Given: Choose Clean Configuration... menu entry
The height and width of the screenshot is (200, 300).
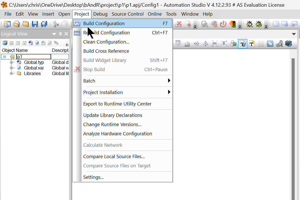Looking at the screenshot, I should click(x=122, y=42).
